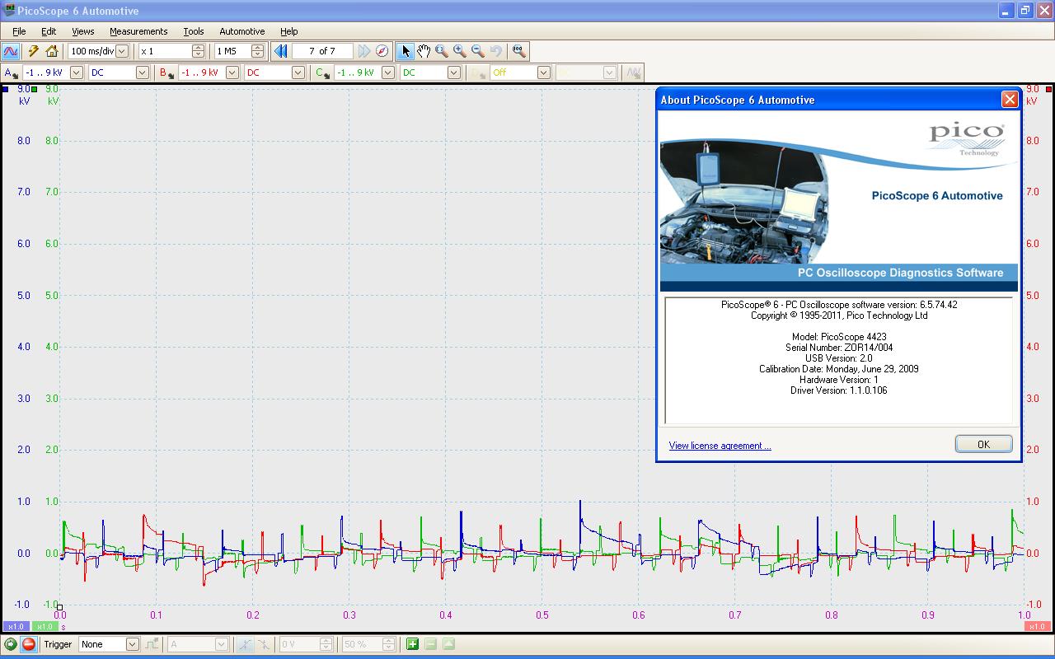Screen dimensions: 1055x659
Task: Close the About PicoScope dialog
Action: 1010,100
